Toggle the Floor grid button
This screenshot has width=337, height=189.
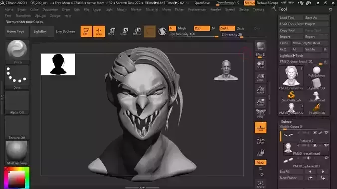pos(261,128)
